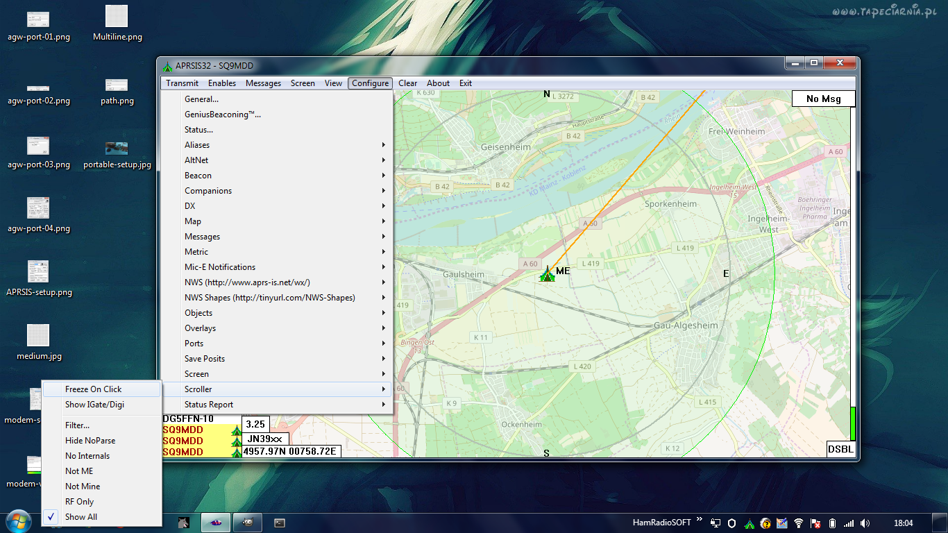Click the Windows Start orb
Image resolution: width=948 pixels, height=533 pixels.
[18, 522]
